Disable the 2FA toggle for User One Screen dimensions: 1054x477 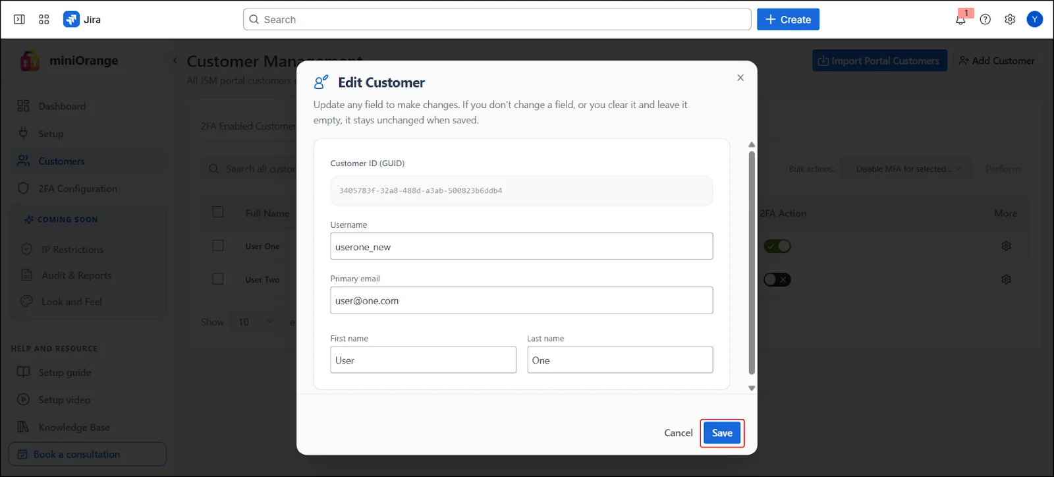[x=777, y=245]
